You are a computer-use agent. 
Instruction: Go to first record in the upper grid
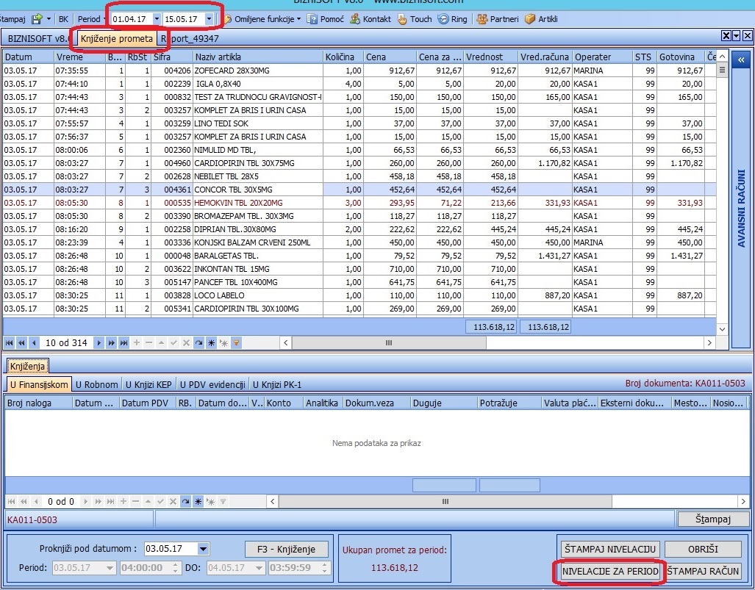pos(9,343)
